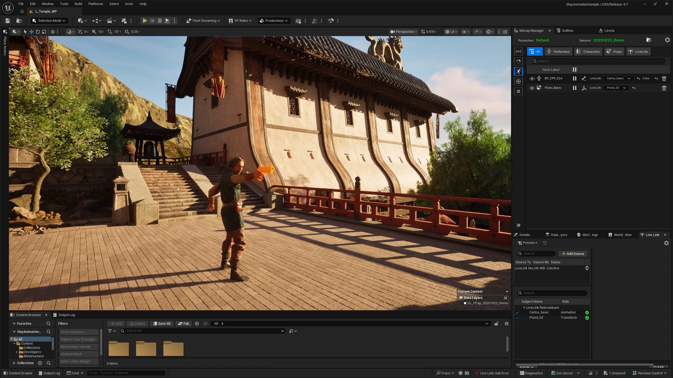673x378 pixels.
Task: Open the Mocap Manager settings gear
Action: pyautogui.click(x=667, y=40)
